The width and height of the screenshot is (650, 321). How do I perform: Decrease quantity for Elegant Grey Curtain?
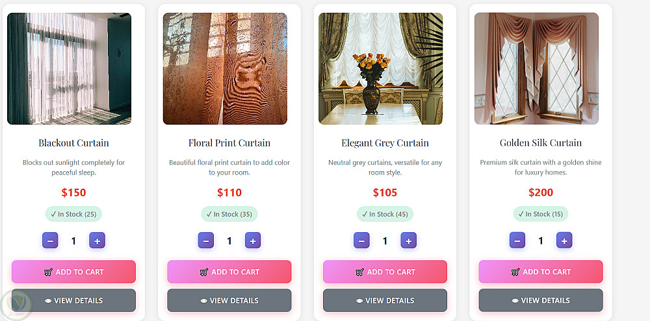[361, 241]
